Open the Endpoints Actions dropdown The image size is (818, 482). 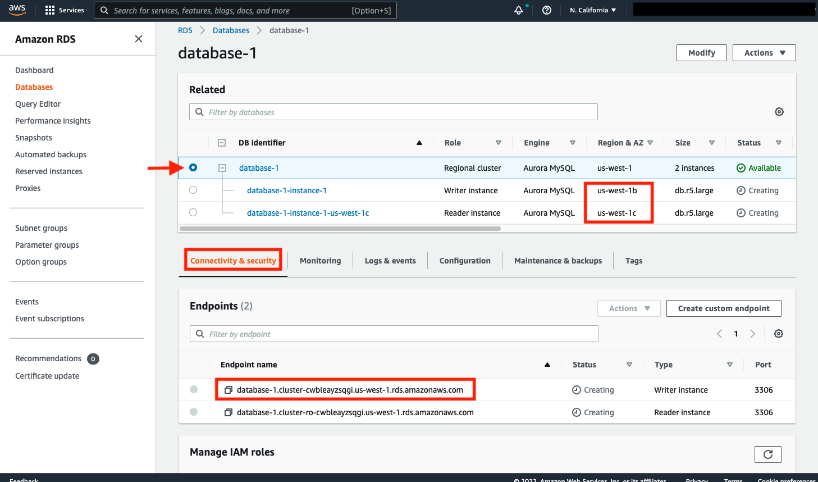[629, 308]
